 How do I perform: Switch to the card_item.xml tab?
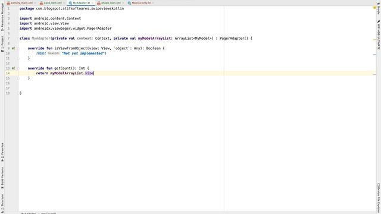coord(52,3)
